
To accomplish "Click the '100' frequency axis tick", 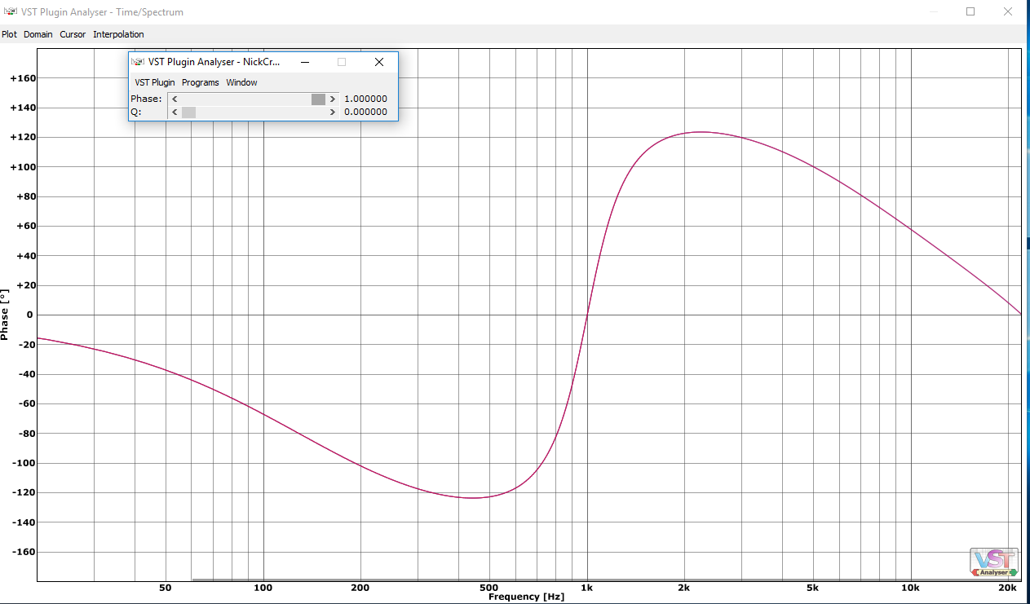I will [263, 588].
